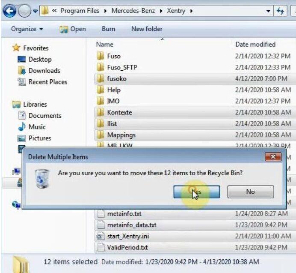Click the 4/12/2020 7:00 PM date of fusoko

pos(261,79)
